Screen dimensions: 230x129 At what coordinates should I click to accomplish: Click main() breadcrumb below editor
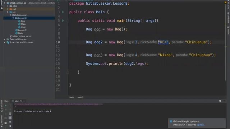[80, 97]
